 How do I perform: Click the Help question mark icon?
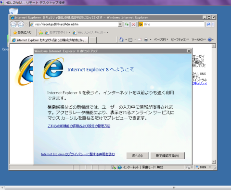210,39
